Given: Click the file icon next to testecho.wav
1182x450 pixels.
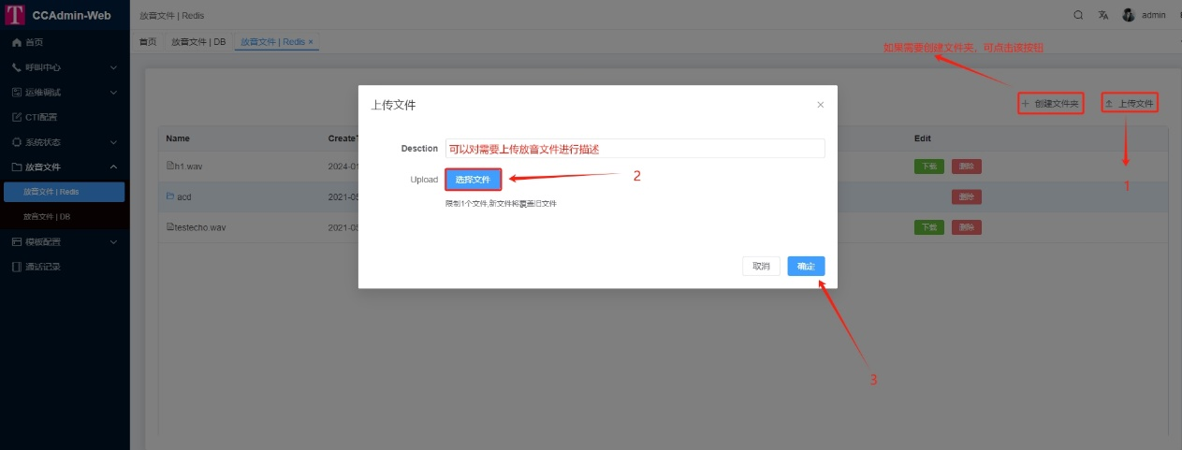Looking at the screenshot, I should pyautogui.click(x=170, y=227).
